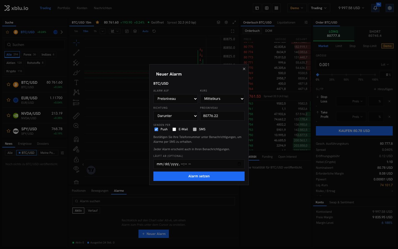Click the chart reset refresh icon
This screenshot has height=249, width=398.
click(154, 31)
